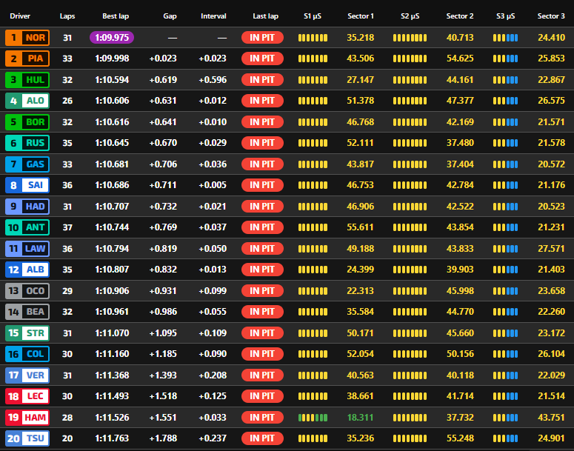Click the TSU driver badge in last place
This screenshot has width=574, height=451.
point(27,438)
